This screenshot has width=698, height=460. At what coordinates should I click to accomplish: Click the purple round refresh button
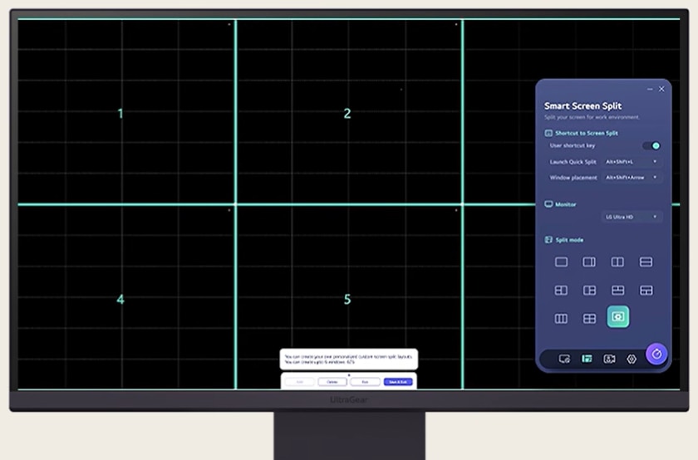pos(656,354)
